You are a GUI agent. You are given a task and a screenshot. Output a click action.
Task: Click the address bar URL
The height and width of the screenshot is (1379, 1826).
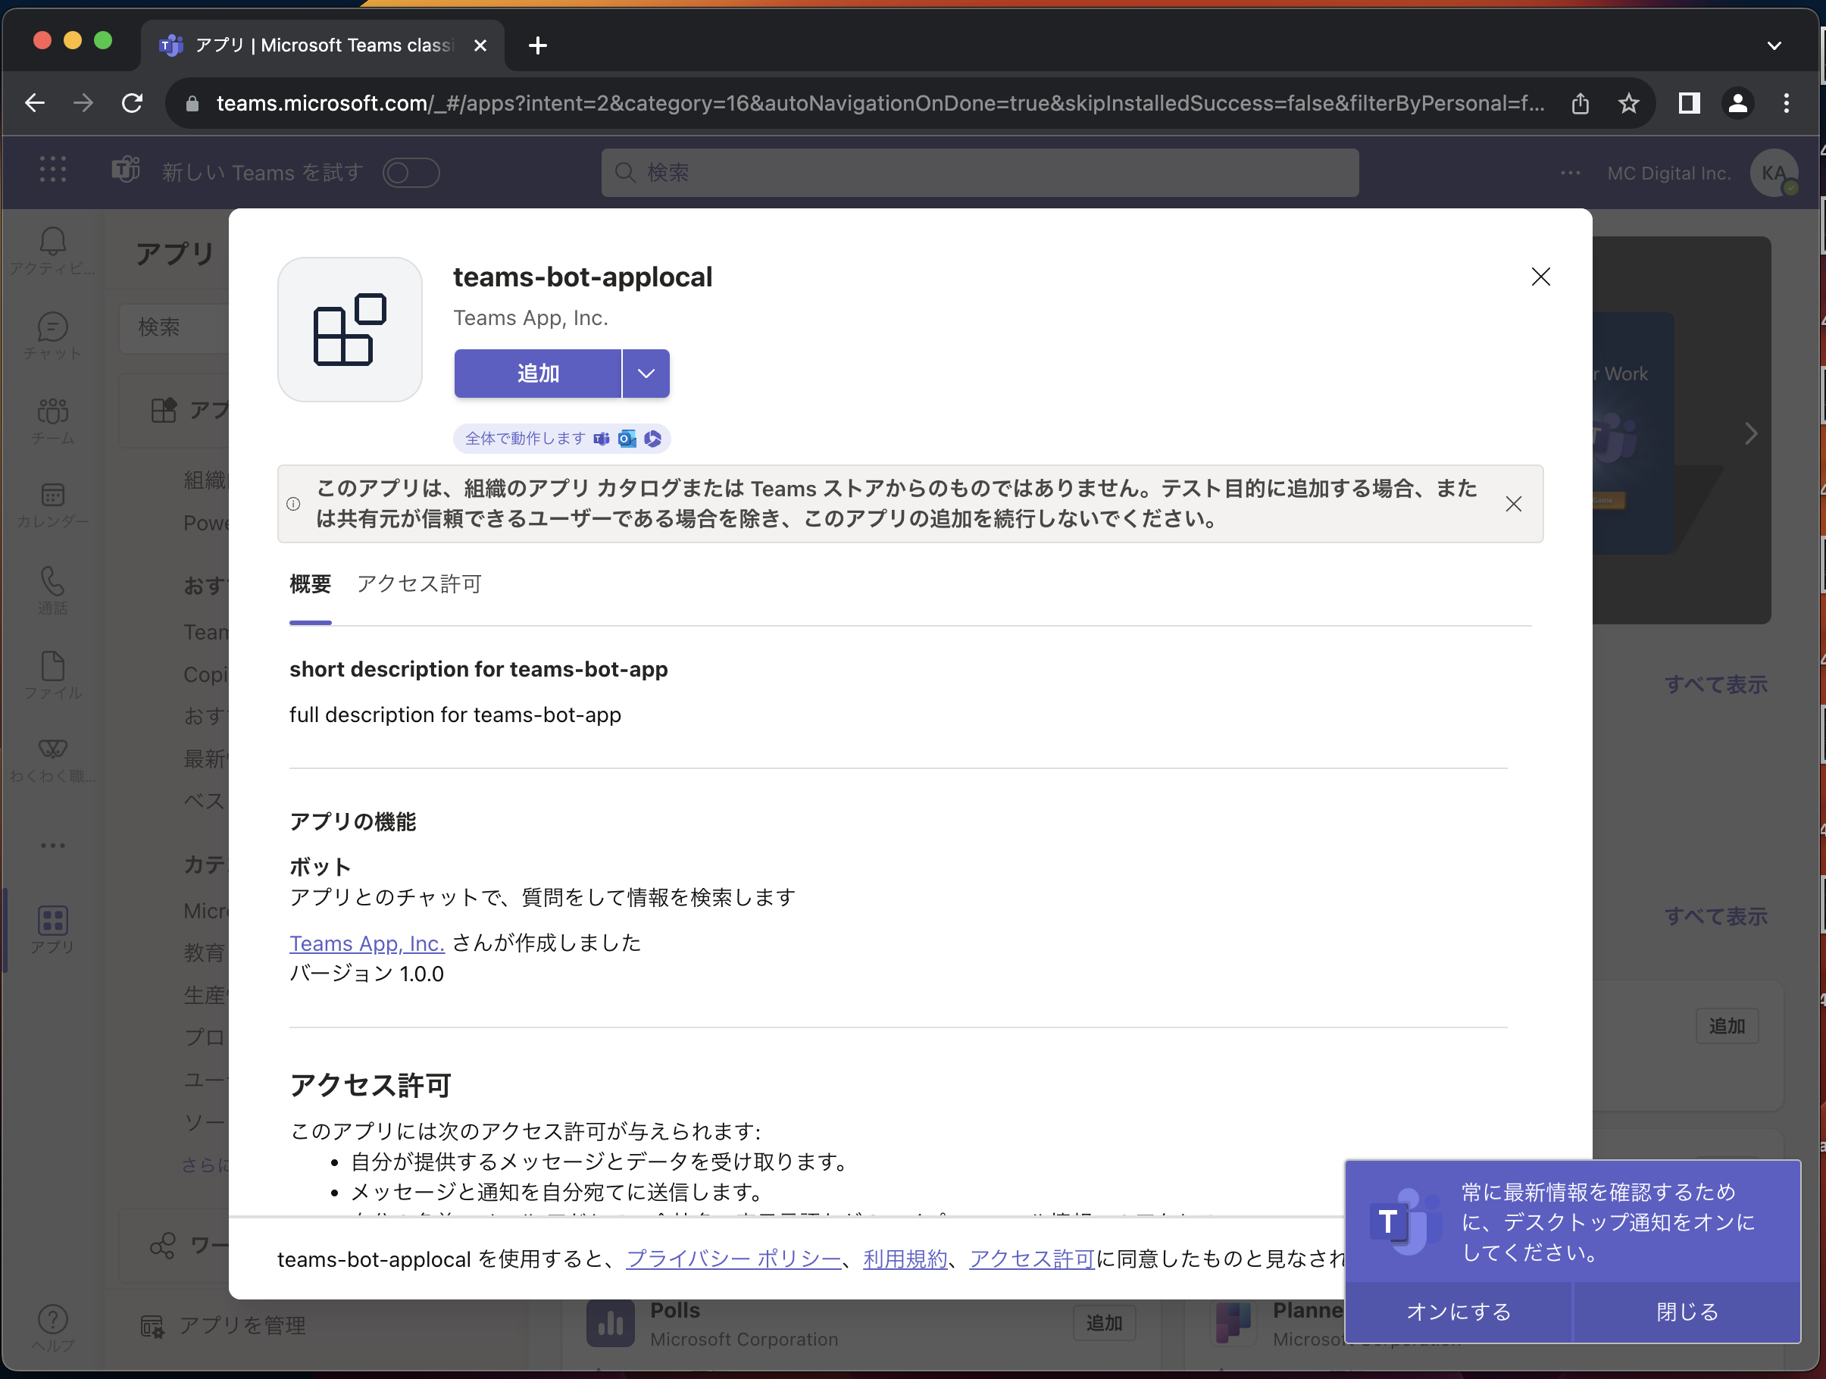(x=880, y=103)
